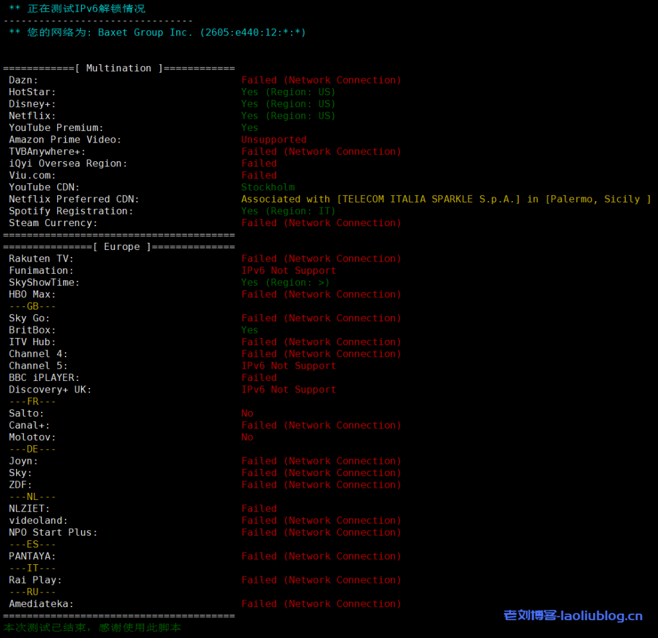Screen dimensions: 658x638
Task: Click the Salto result No
Action: (x=247, y=413)
